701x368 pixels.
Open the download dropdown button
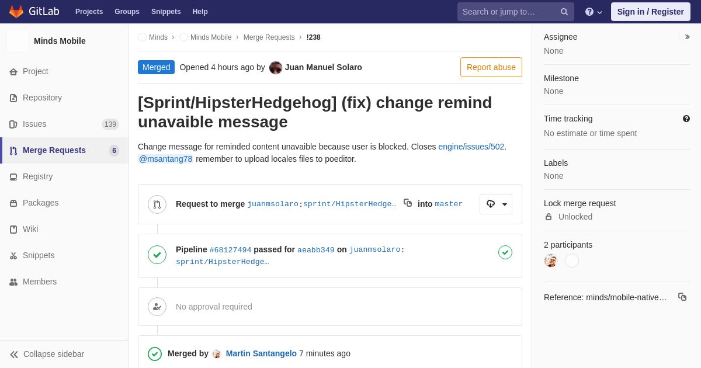point(496,204)
